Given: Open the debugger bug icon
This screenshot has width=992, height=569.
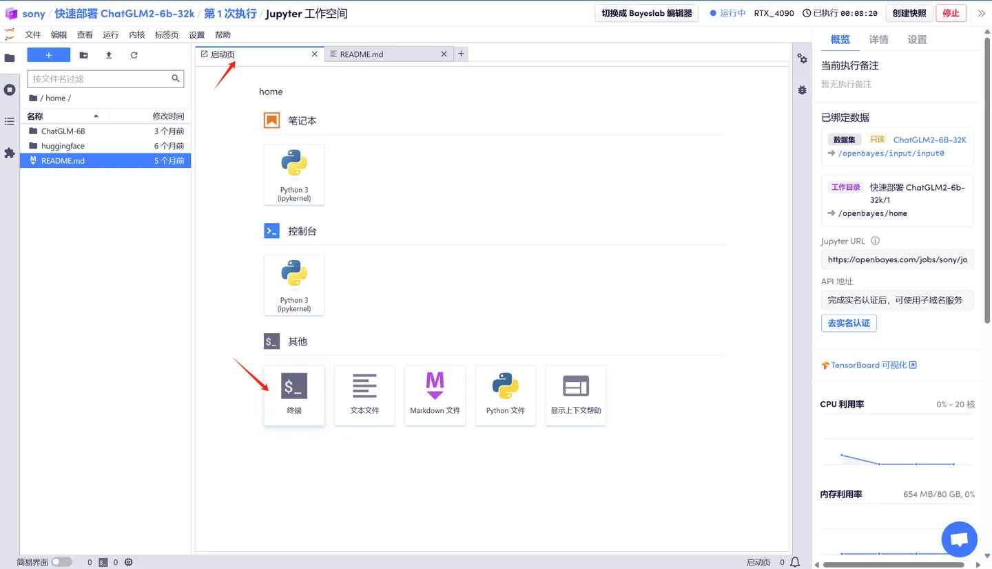Looking at the screenshot, I should [803, 90].
